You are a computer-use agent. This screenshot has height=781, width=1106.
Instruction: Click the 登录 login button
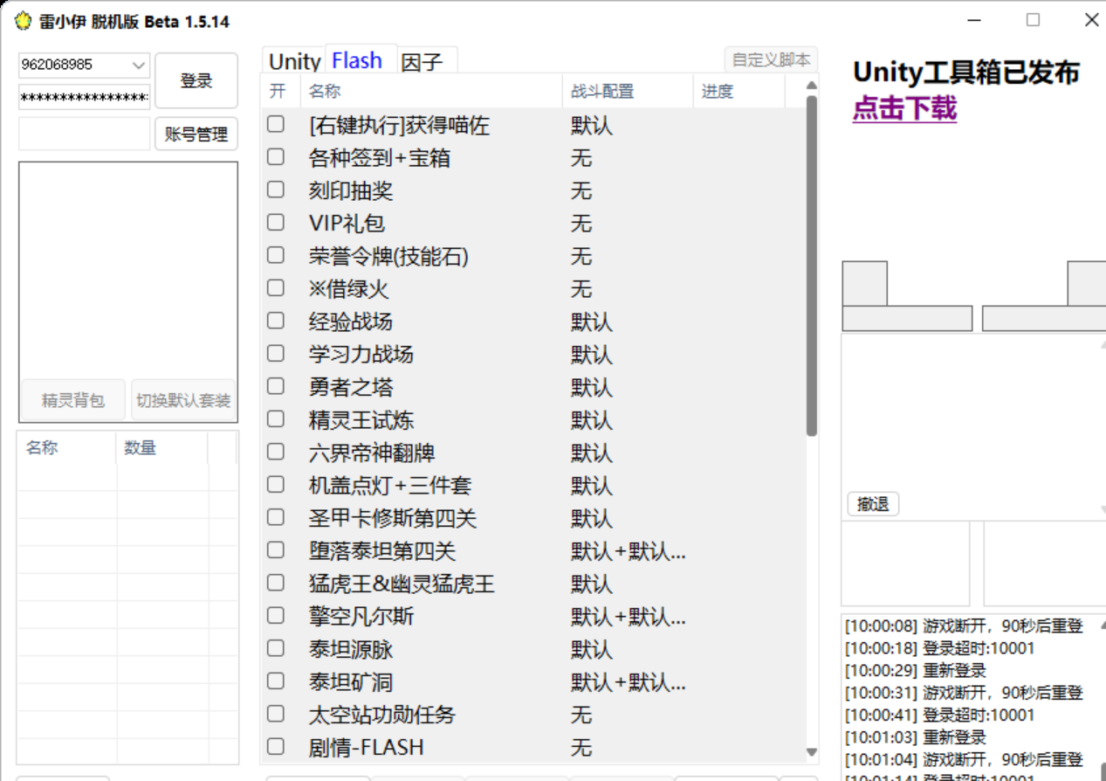pos(196,81)
